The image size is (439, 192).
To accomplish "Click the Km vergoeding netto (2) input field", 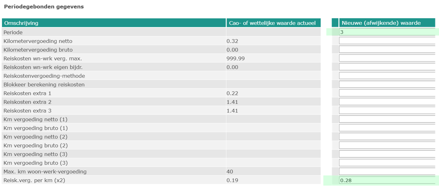I will 386,137.
